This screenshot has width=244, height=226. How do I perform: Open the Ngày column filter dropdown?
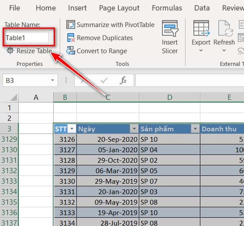(134, 129)
